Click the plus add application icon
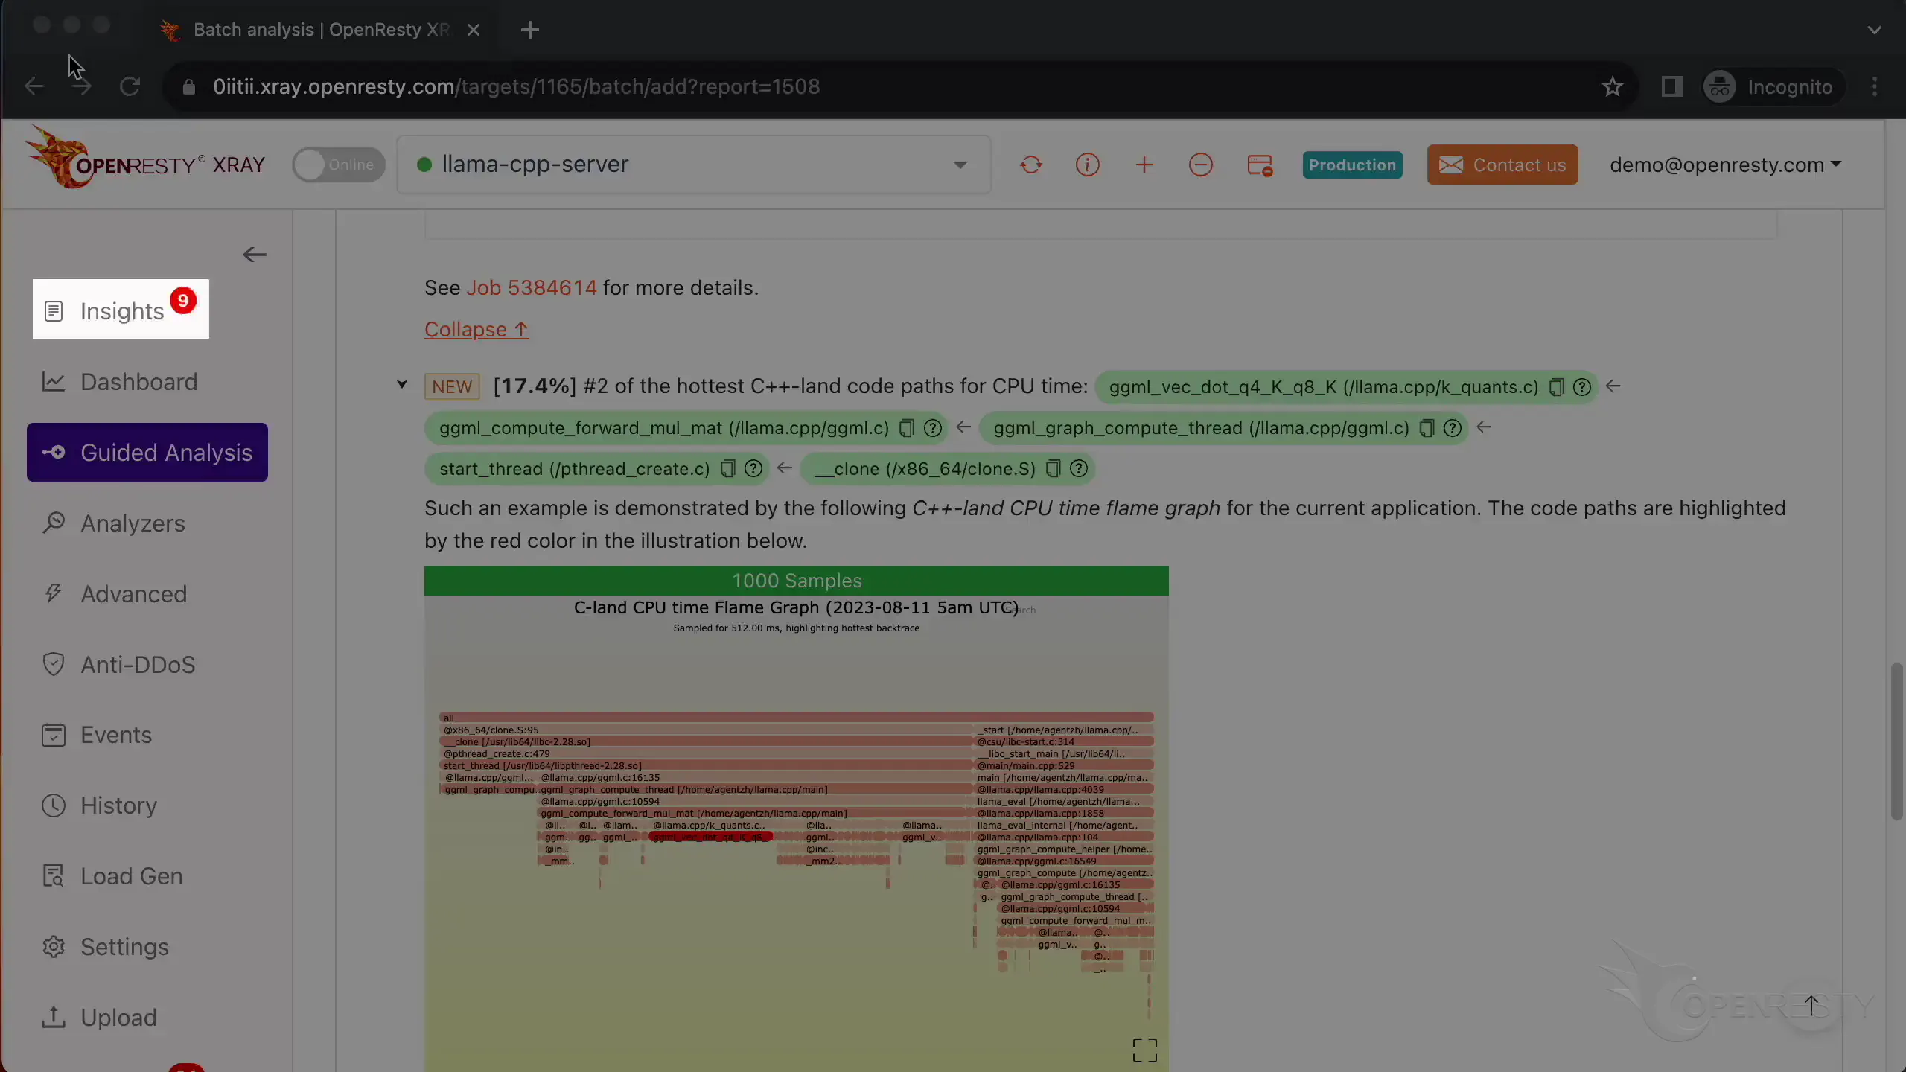Image resolution: width=1906 pixels, height=1072 pixels. [x=1144, y=165]
